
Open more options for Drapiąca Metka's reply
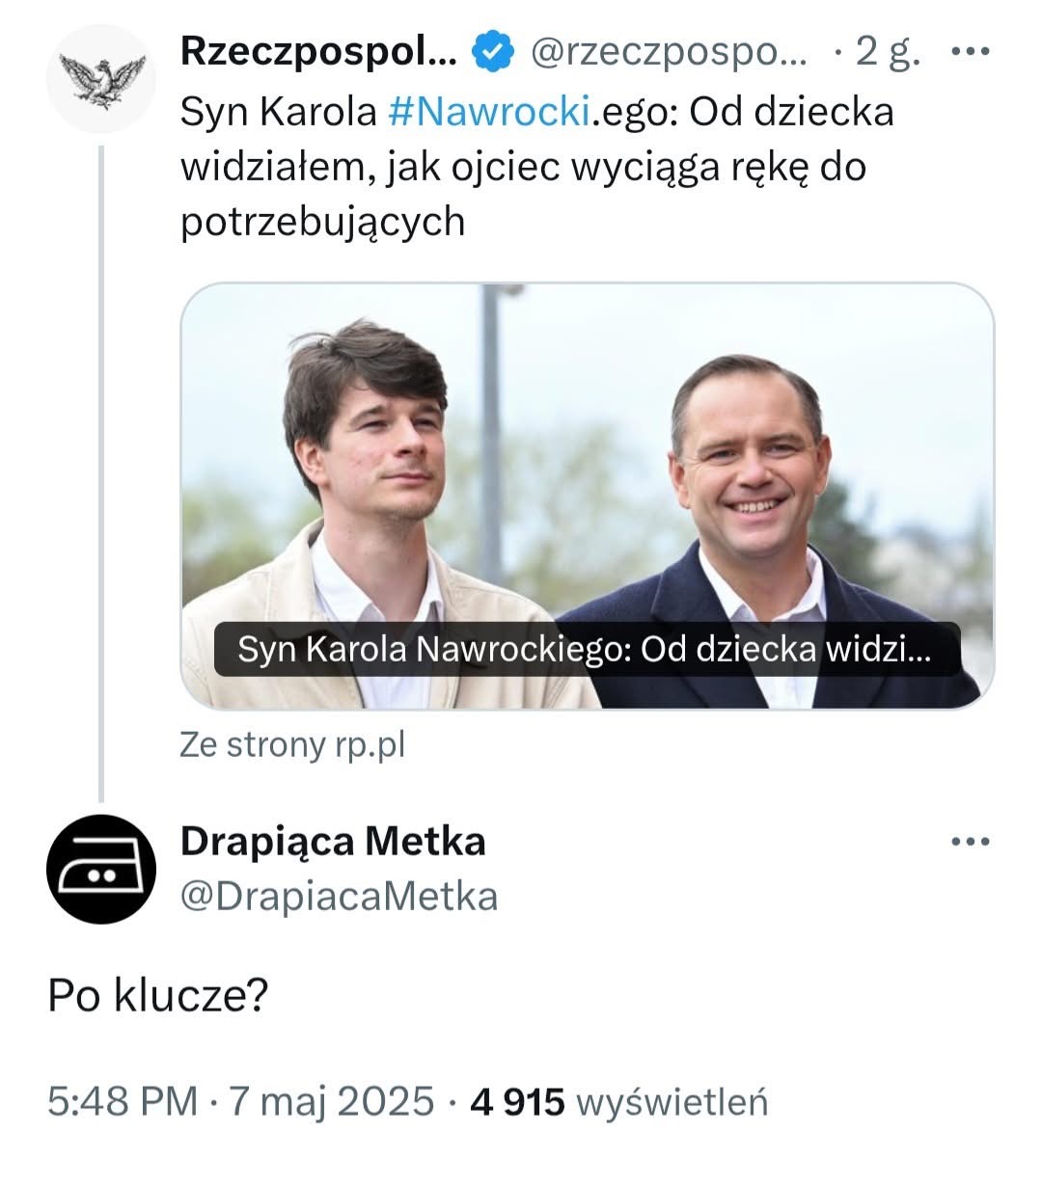click(970, 842)
